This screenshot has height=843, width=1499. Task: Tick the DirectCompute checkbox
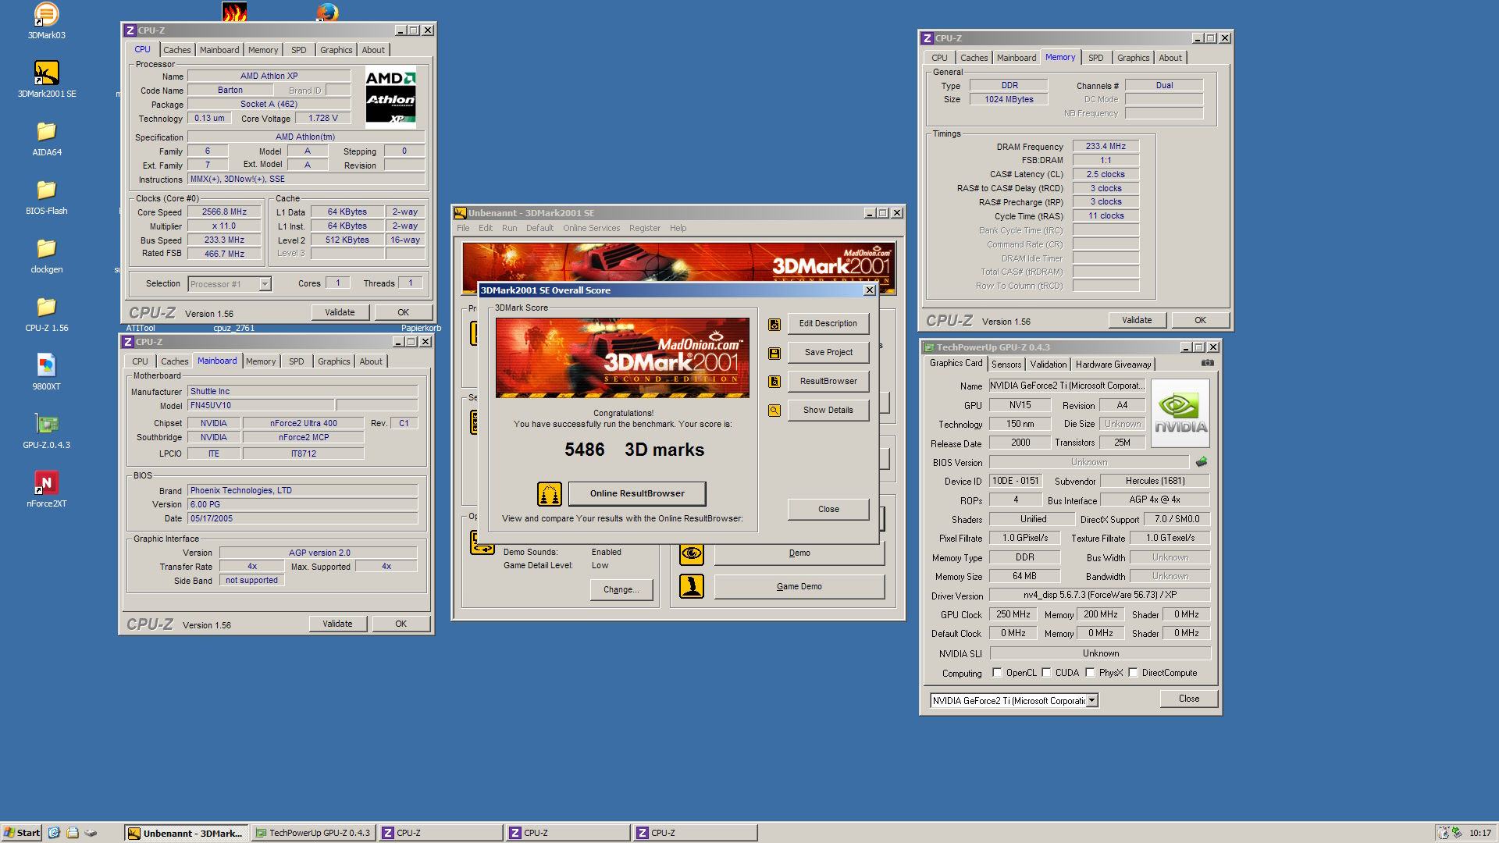[1133, 672]
